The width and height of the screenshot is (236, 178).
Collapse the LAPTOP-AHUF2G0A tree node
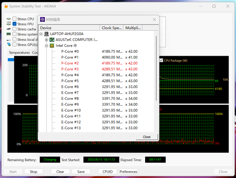(41, 34)
